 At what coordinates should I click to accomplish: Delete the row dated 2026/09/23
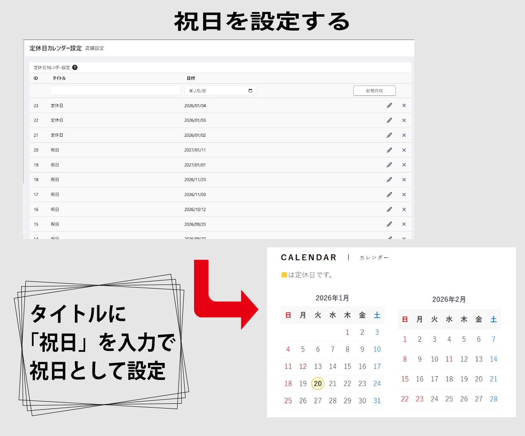[404, 224]
